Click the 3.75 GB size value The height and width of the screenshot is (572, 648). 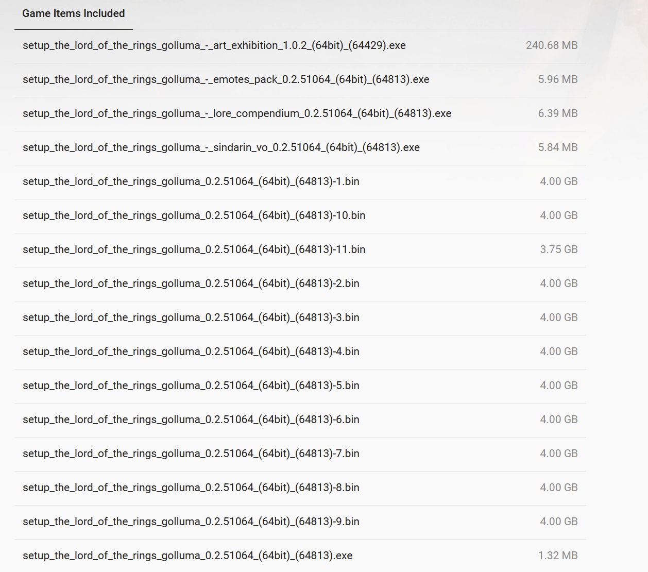click(x=559, y=249)
